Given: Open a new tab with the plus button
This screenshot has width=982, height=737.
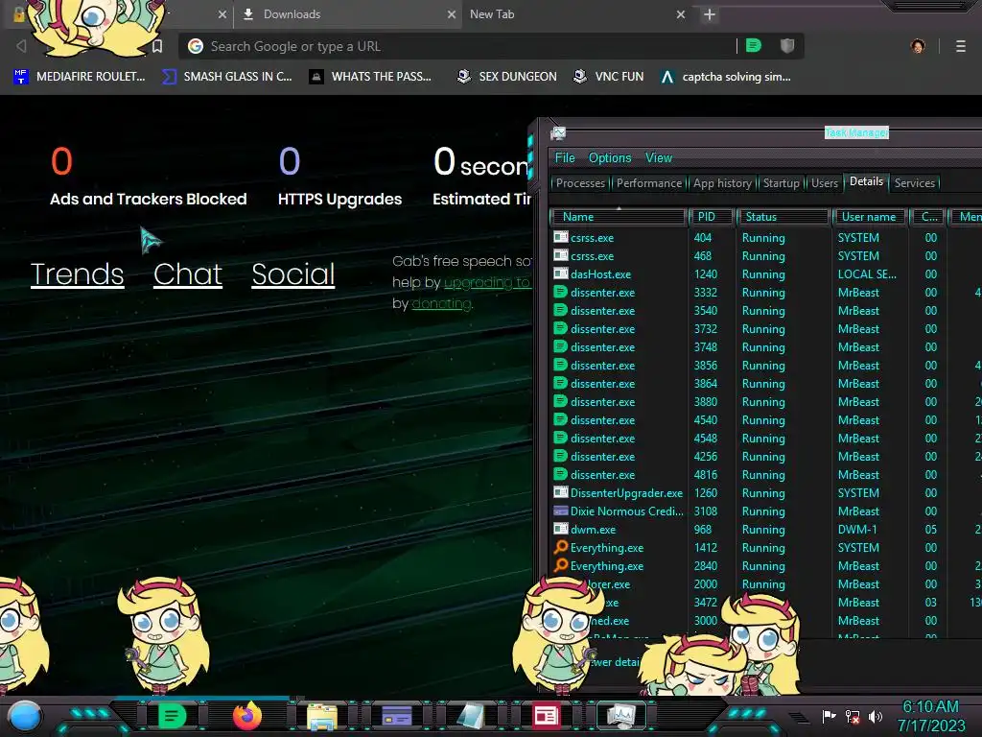Looking at the screenshot, I should 709,14.
